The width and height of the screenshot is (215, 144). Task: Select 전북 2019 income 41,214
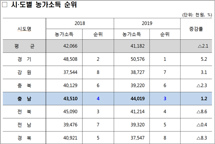(x=138, y=111)
